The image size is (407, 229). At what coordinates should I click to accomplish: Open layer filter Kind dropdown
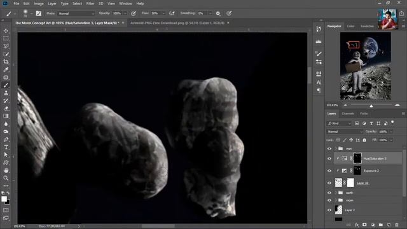pos(339,123)
